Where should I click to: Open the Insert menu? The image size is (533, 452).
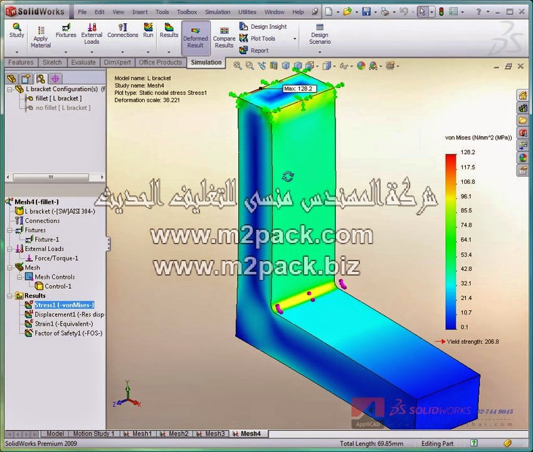coord(140,12)
